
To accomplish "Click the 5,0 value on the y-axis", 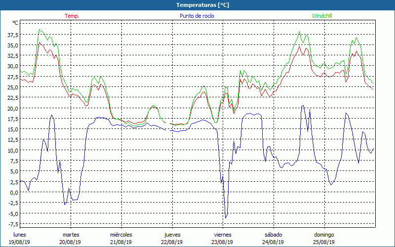I will tap(14, 171).
